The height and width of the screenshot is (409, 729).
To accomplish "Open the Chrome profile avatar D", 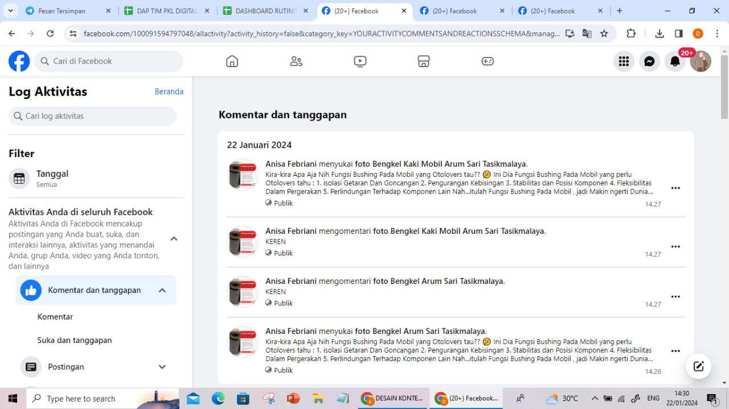I will point(698,34).
